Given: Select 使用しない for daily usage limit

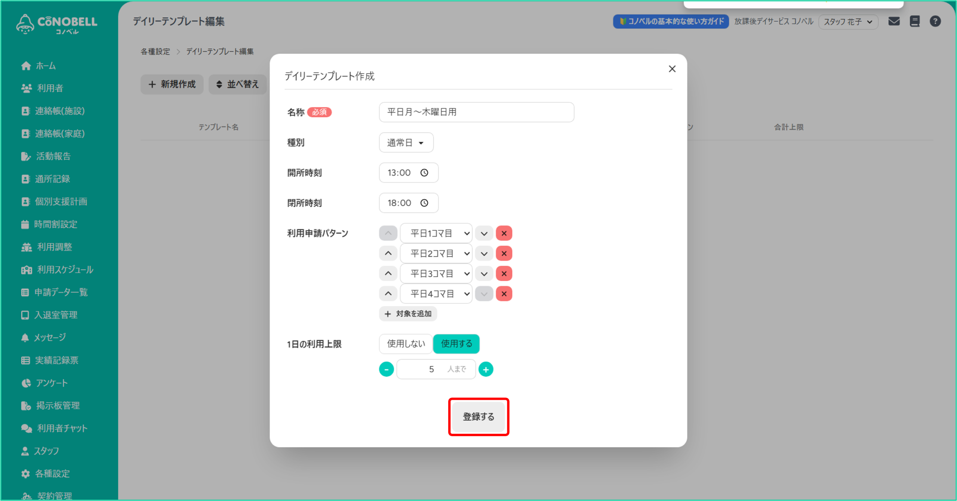Looking at the screenshot, I should tap(406, 343).
